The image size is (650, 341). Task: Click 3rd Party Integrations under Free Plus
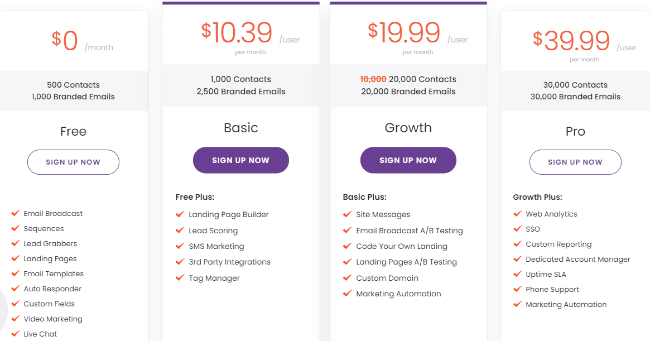(x=229, y=262)
